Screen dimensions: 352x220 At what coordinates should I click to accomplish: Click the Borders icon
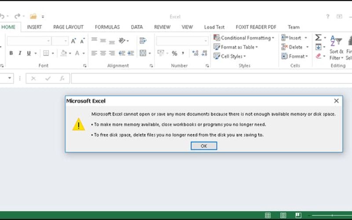(46, 53)
